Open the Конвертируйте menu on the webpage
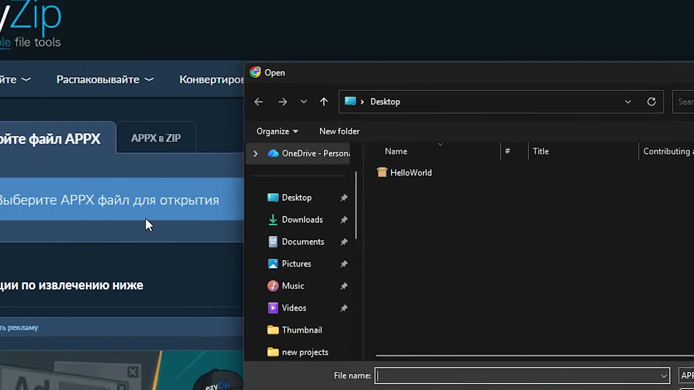Viewport: 694px width, 390px height. tap(212, 79)
